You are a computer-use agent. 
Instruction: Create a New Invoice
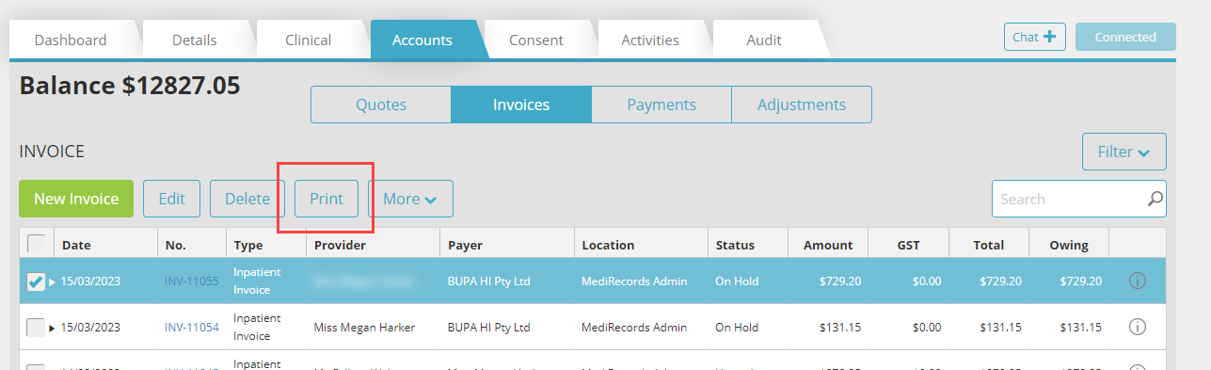click(76, 199)
